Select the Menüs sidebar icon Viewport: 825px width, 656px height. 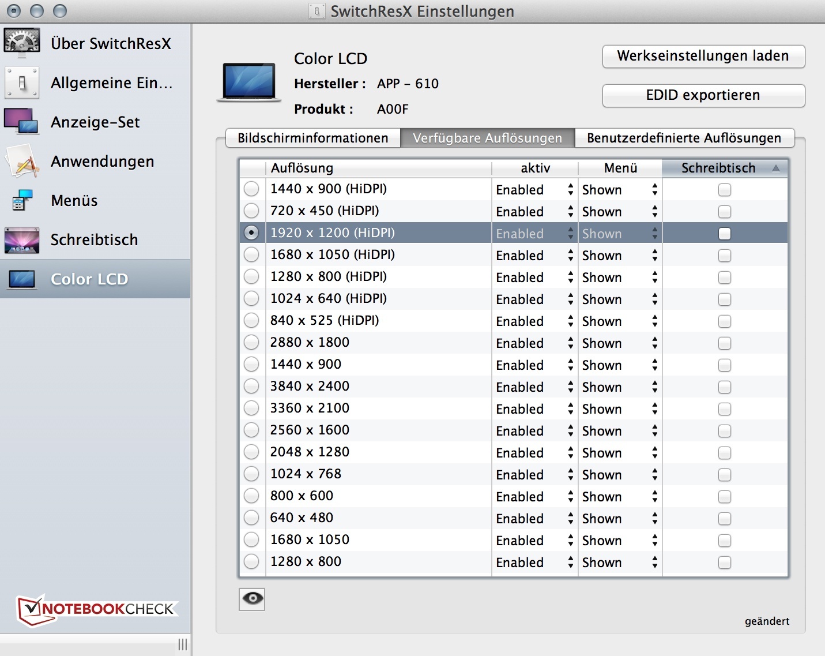pyautogui.click(x=22, y=200)
